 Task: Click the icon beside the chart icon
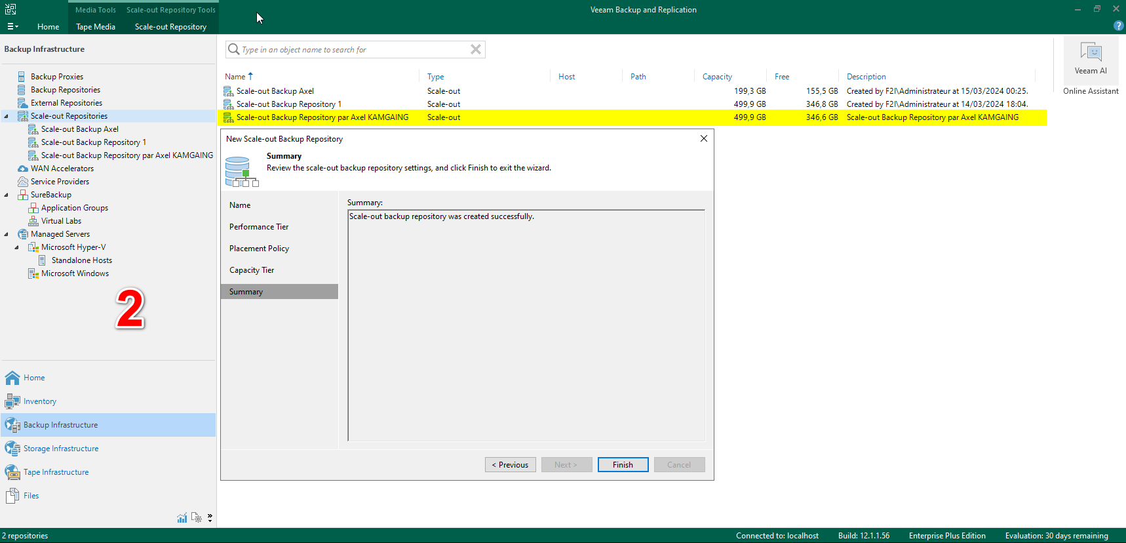[197, 517]
